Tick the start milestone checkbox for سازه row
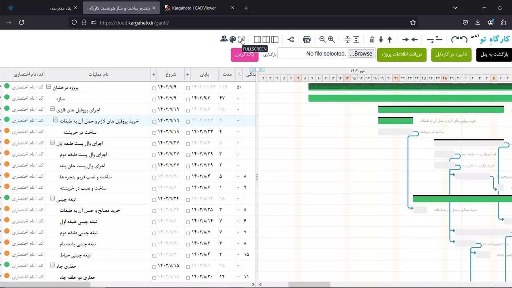 154,99
